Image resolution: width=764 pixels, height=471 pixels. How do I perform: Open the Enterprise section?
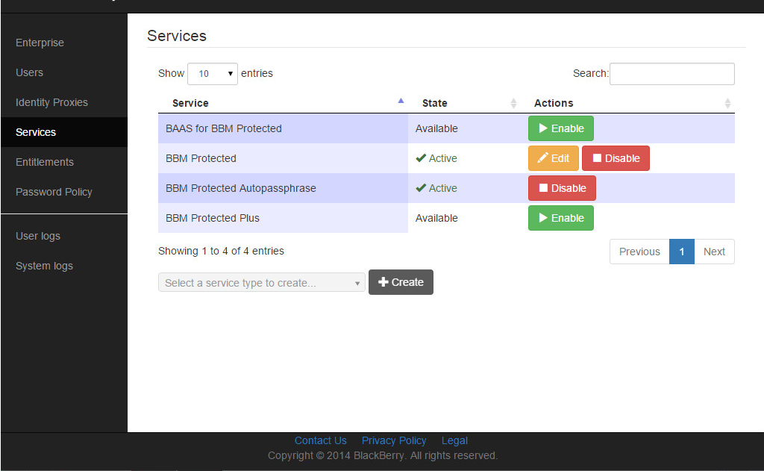pos(40,43)
